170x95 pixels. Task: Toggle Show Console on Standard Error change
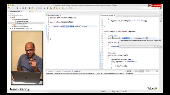[143, 71]
